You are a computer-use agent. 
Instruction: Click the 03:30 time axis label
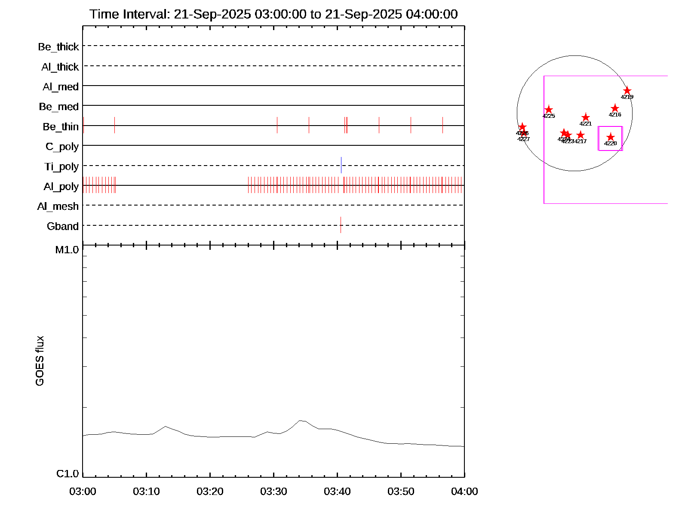(x=273, y=491)
